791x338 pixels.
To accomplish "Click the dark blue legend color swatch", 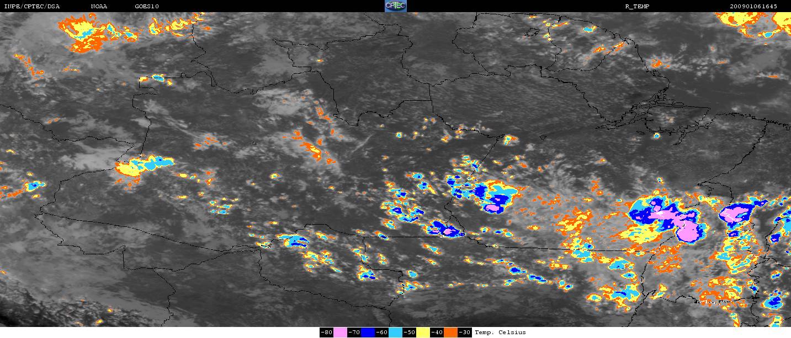I will (x=368, y=332).
